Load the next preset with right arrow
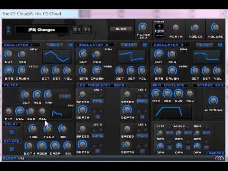 [87, 29]
